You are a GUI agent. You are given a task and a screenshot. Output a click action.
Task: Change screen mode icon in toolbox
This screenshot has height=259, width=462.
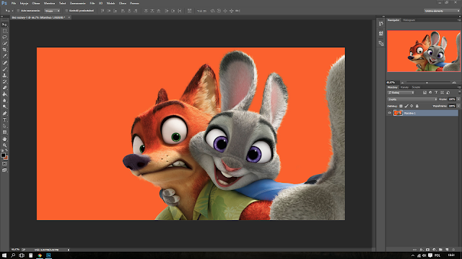pos(4,170)
